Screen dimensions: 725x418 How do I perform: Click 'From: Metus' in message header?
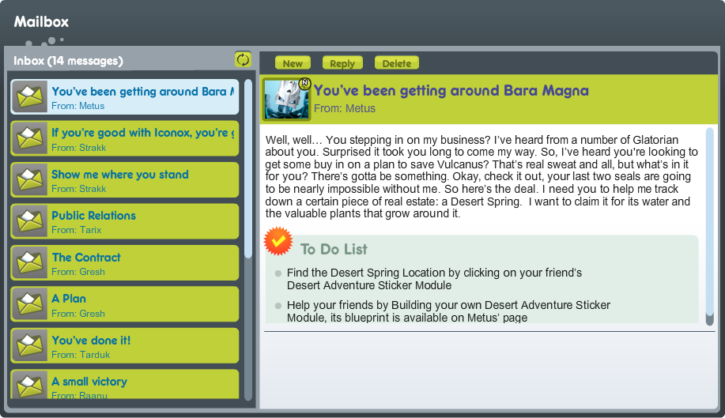click(x=345, y=108)
